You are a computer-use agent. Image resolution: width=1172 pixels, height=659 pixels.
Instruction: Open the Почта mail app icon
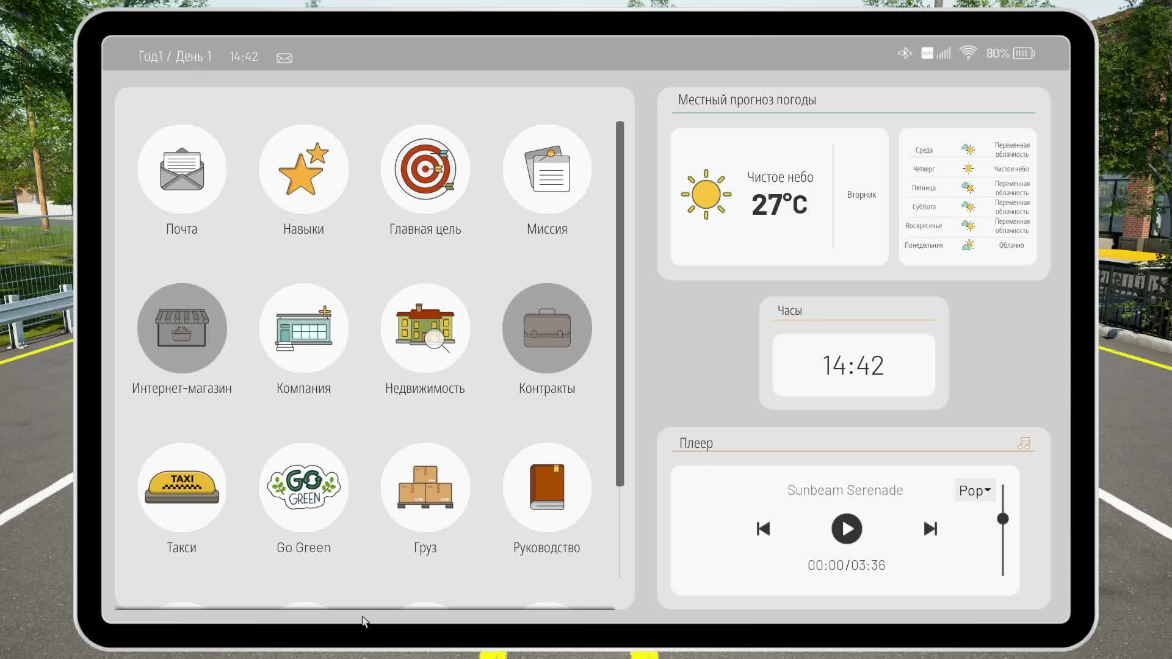point(182,170)
